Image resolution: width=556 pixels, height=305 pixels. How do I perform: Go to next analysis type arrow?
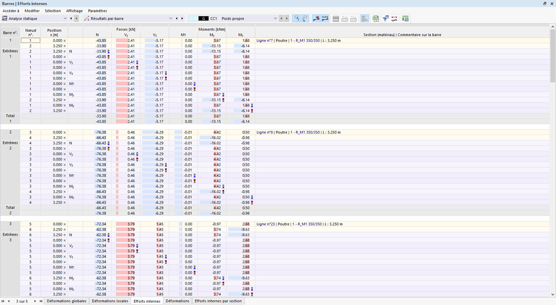click(76, 18)
